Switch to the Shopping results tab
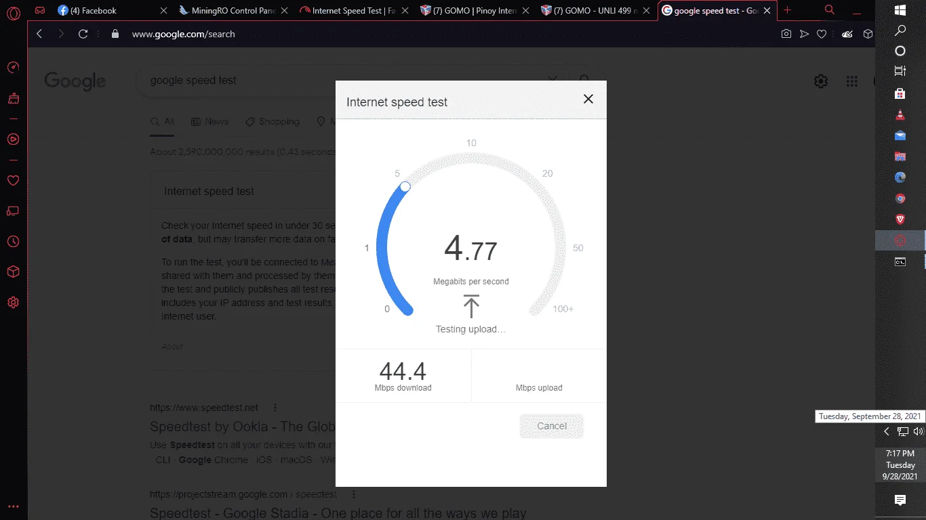926x520 pixels. click(273, 122)
